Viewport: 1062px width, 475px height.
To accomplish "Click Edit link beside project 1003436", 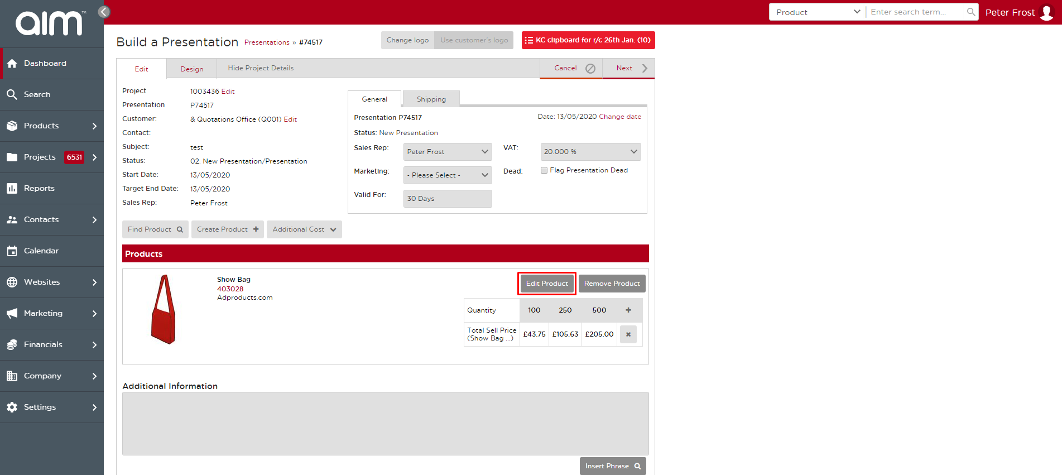I will coord(228,92).
